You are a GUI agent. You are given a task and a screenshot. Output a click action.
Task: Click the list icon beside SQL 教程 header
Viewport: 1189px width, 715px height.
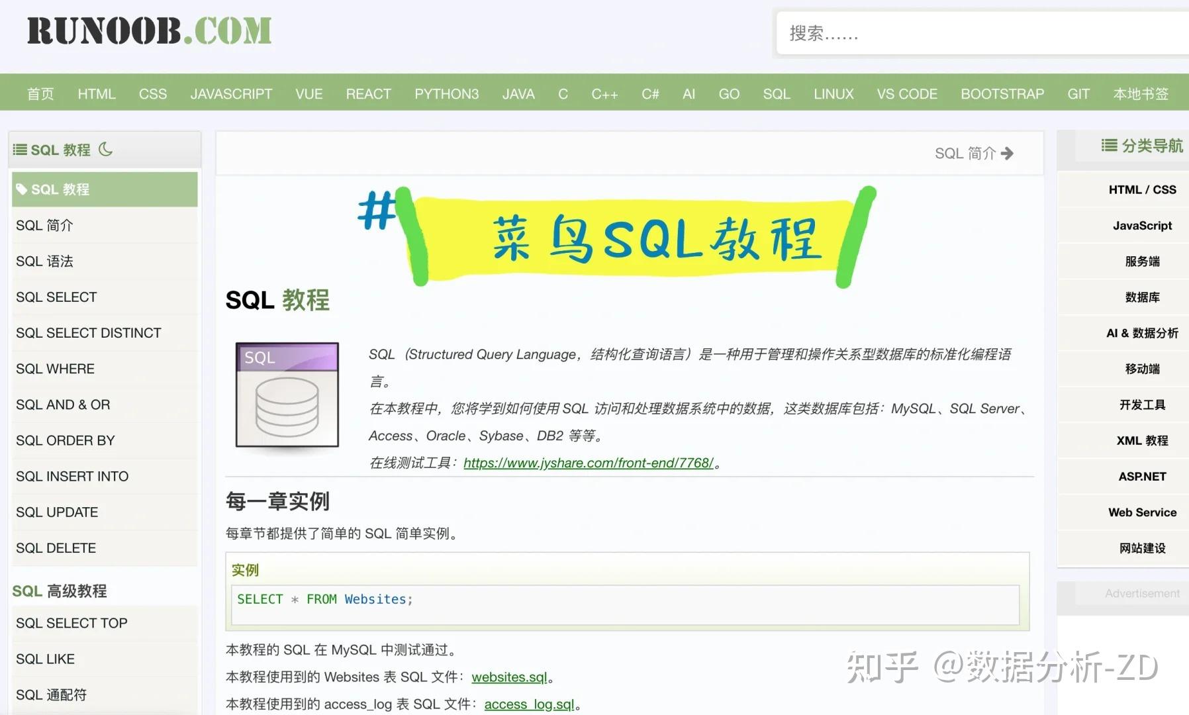pyautogui.click(x=21, y=149)
